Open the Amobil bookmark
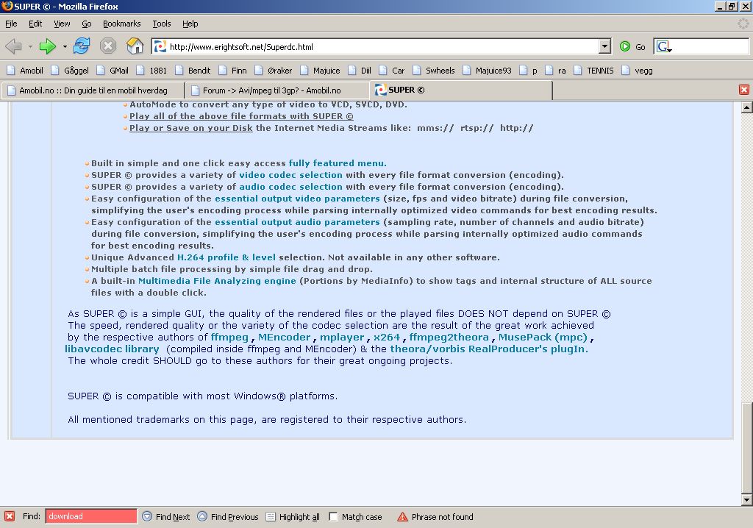The height and width of the screenshot is (528, 753). coord(25,71)
